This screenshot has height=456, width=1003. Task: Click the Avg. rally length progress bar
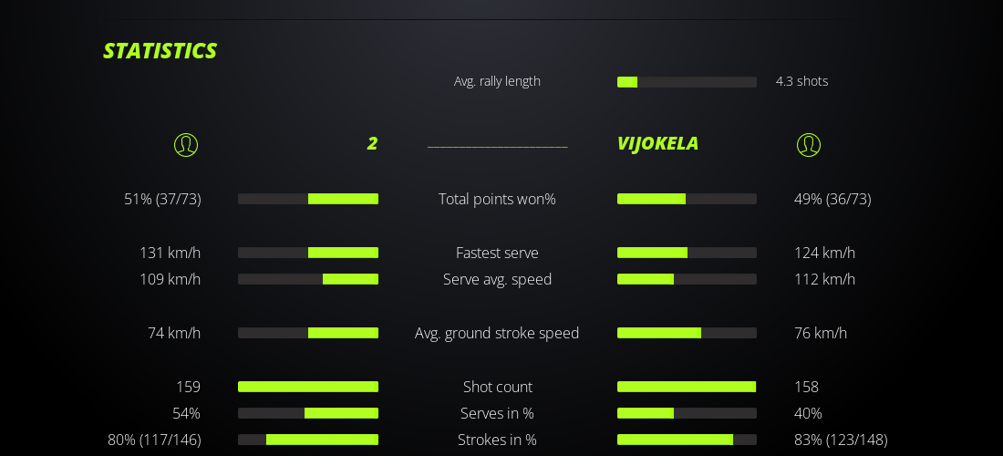click(687, 82)
